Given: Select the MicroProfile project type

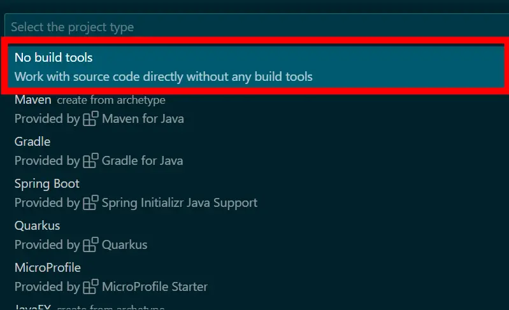Looking at the screenshot, I should tap(48, 267).
